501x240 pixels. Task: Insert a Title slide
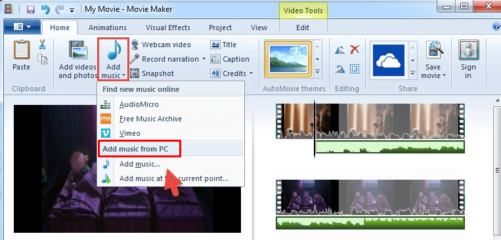coord(223,45)
